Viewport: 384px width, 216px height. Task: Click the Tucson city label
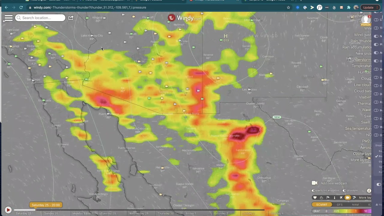[x=163, y=92]
